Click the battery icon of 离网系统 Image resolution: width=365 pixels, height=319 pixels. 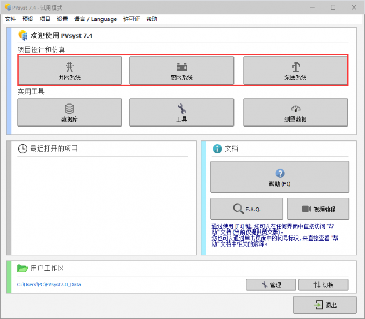(x=181, y=67)
